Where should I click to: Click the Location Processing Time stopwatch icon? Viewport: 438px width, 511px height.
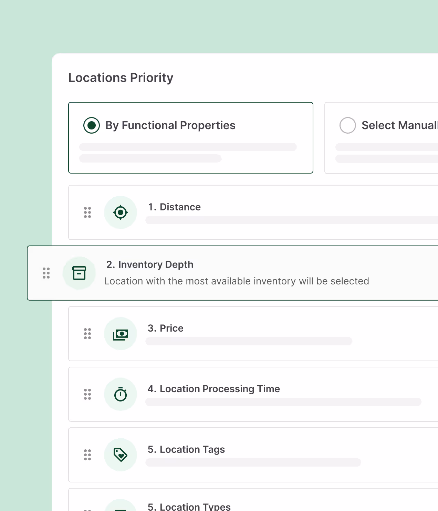tap(121, 394)
